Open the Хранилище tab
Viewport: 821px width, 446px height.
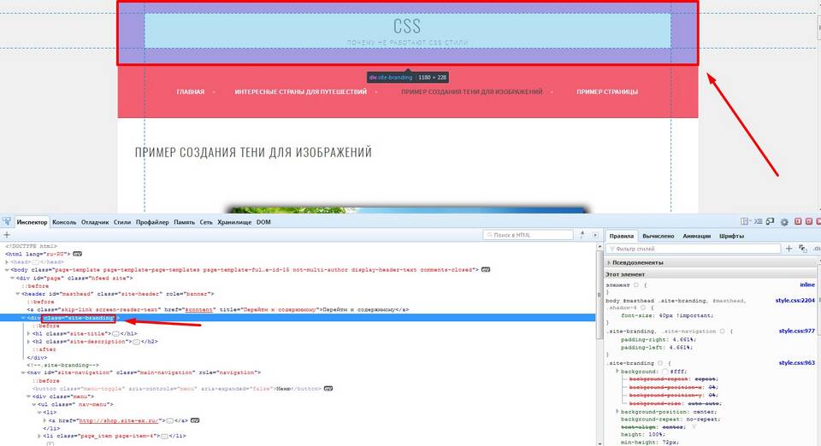pyautogui.click(x=234, y=222)
